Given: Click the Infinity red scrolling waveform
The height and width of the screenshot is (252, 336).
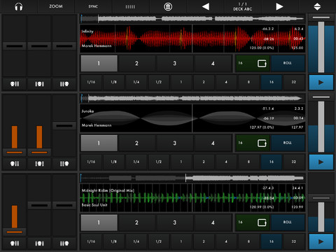Looking at the screenshot, I should pos(192,38).
